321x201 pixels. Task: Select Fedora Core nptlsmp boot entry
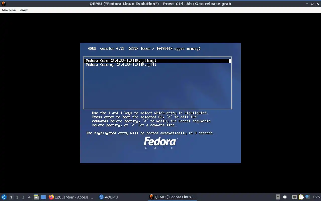point(157,61)
